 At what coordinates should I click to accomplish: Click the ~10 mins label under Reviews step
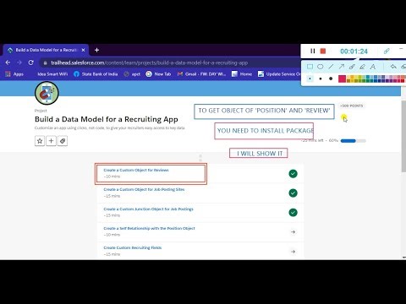pyautogui.click(x=112, y=176)
